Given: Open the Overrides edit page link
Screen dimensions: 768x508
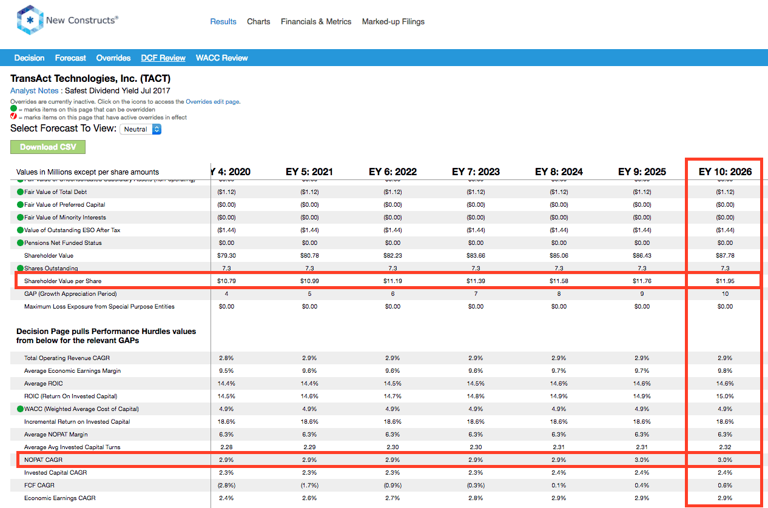Looking at the screenshot, I should click(213, 102).
